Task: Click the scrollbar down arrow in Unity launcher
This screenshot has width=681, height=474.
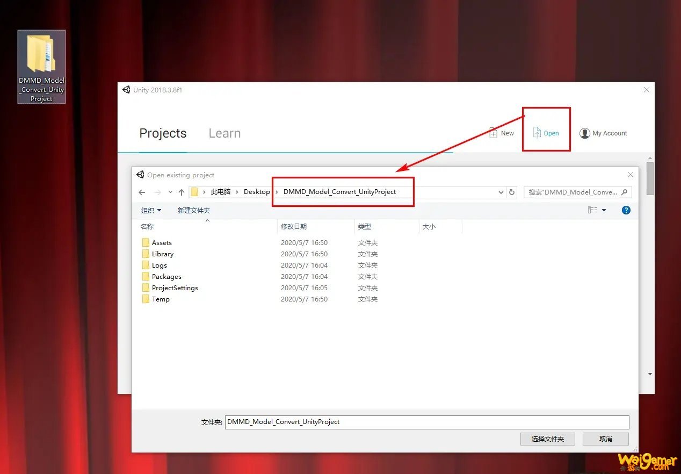Action: (650, 374)
